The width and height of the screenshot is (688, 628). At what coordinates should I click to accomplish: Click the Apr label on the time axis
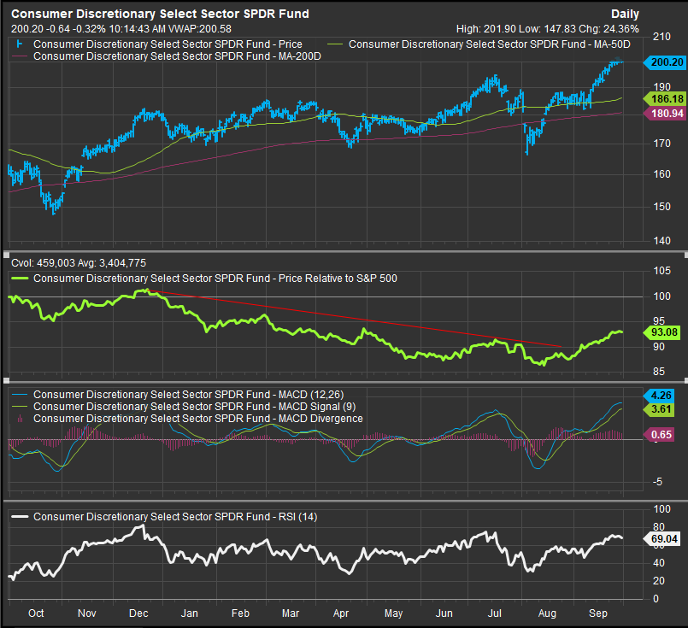pyautogui.click(x=341, y=613)
